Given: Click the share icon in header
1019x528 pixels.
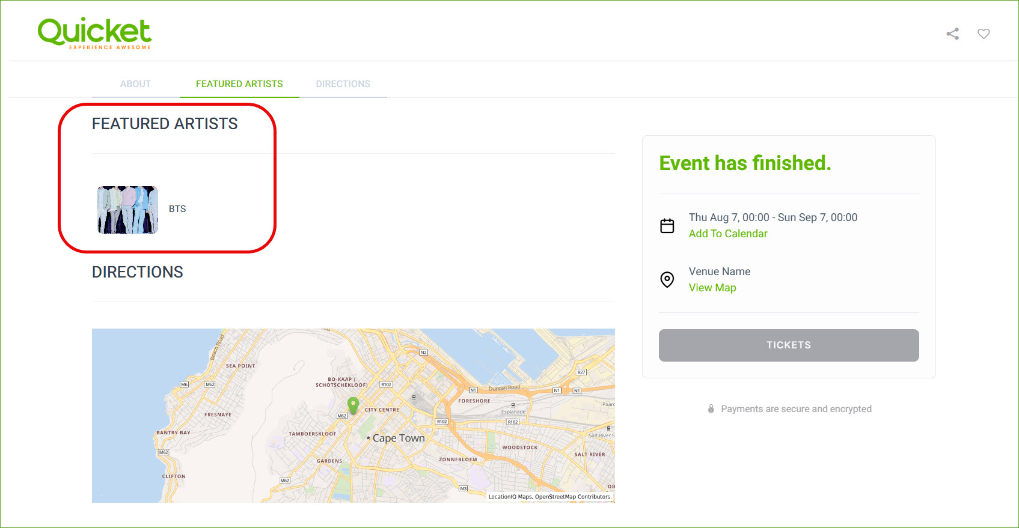Looking at the screenshot, I should tap(952, 34).
